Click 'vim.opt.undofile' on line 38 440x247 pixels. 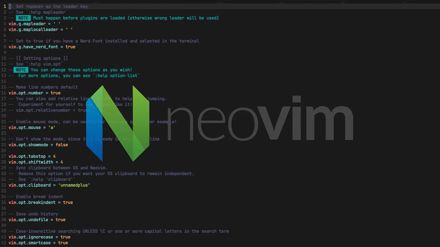tap(28, 220)
